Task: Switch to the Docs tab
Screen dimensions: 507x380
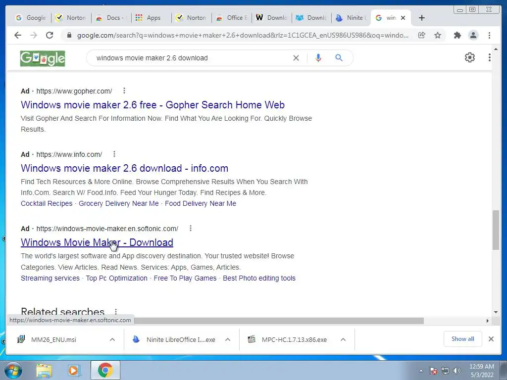Action: point(111,18)
